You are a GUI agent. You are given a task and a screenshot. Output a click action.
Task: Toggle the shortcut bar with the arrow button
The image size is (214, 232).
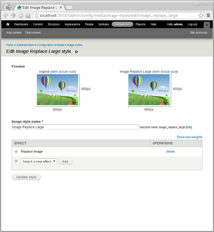click(207, 25)
